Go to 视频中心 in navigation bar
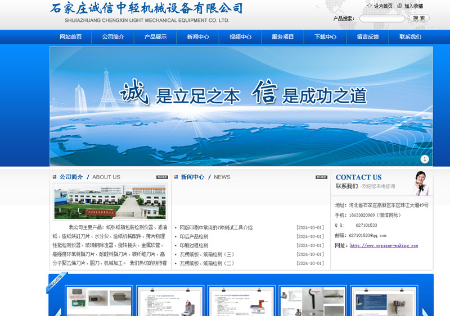The width and height of the screenshot is (450, 316). [240, 37]
